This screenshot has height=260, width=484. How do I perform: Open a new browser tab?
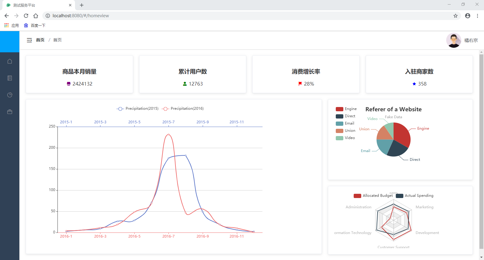[x=82, y=5]
